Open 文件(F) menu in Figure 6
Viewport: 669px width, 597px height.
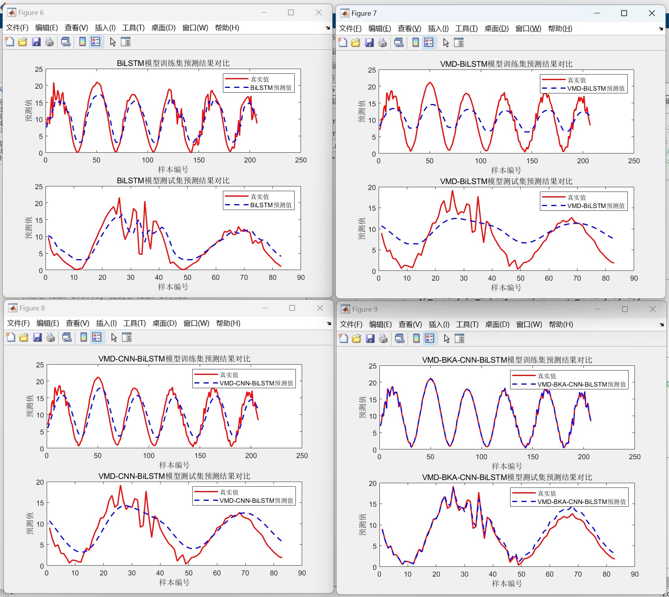click(17, 27)
